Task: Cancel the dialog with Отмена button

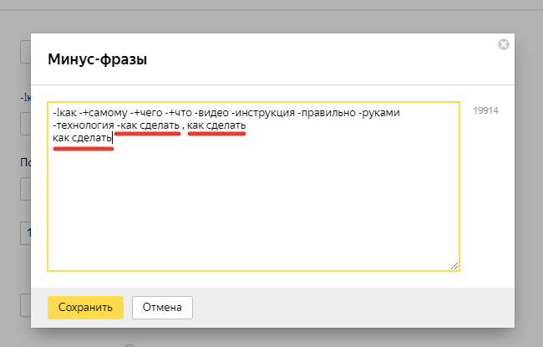Action: coord(162,308)
